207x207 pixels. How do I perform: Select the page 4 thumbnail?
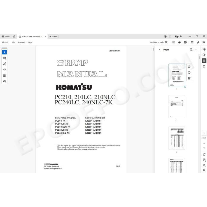177,165
